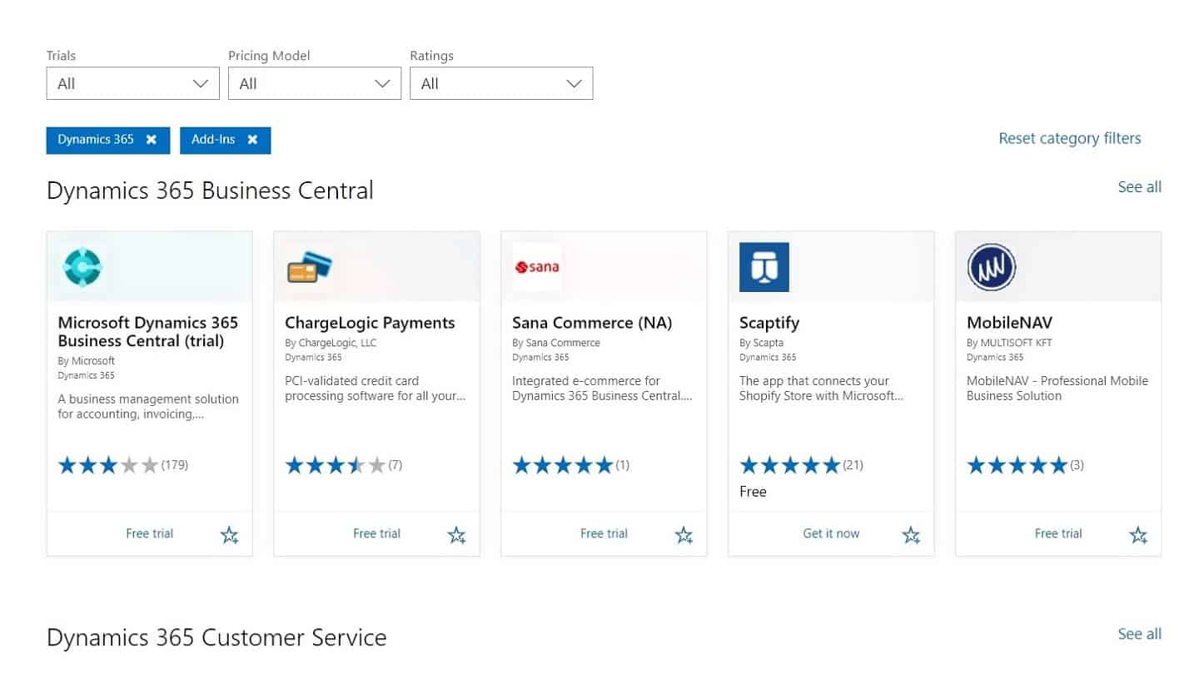Click the Dynamics 365 filter chip label
The height and width of the screenshot is (673, 1199).
click(x=96, y=140)
